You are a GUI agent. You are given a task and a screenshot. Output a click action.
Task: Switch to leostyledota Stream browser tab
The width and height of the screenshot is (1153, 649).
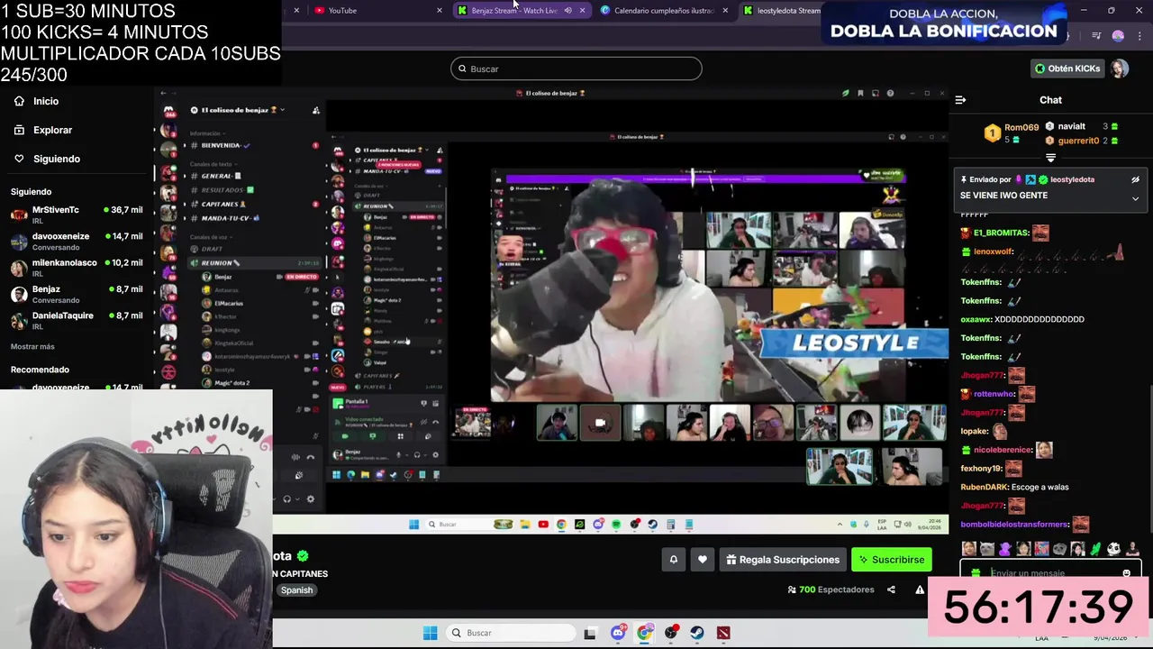(x=784, y=10)
